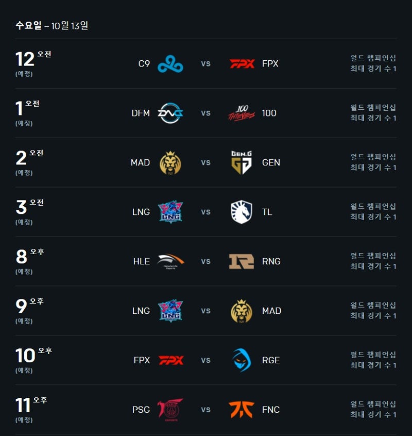Viewport: 412px width, 436px height.
Task: Select the DFM team logo
Action: (x=170, y=113)
